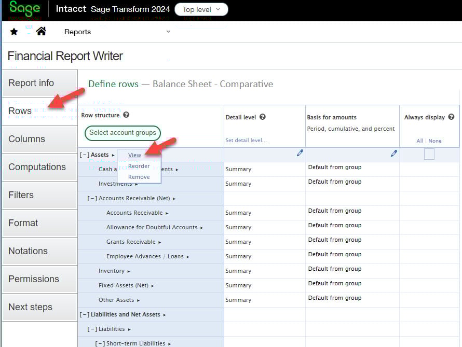Screen dimensions: 462x347
Task: Switch to the Columns tab
Action: tap(39, 139)
